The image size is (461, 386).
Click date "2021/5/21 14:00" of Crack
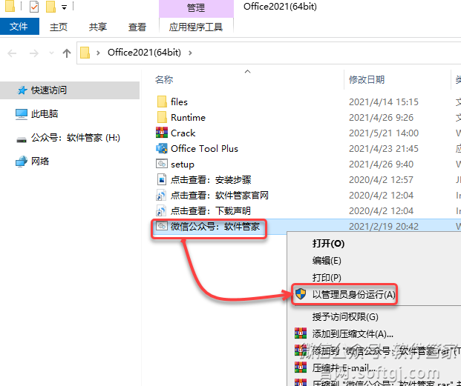point(384,133)
